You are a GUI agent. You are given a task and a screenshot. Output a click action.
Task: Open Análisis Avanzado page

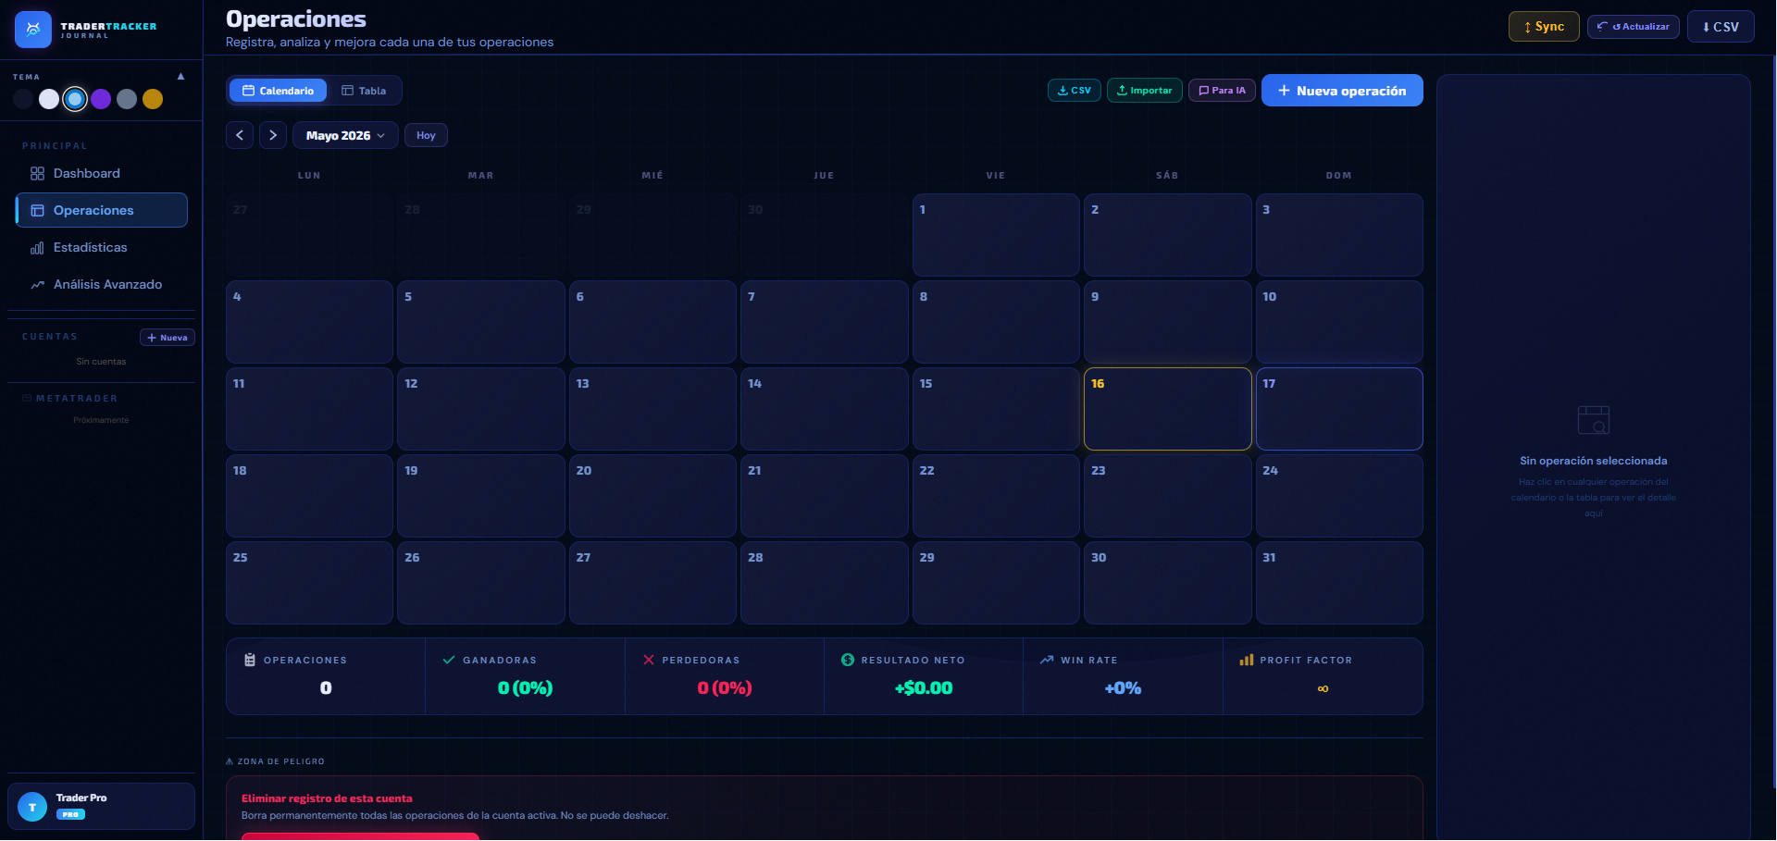point(102,284)
